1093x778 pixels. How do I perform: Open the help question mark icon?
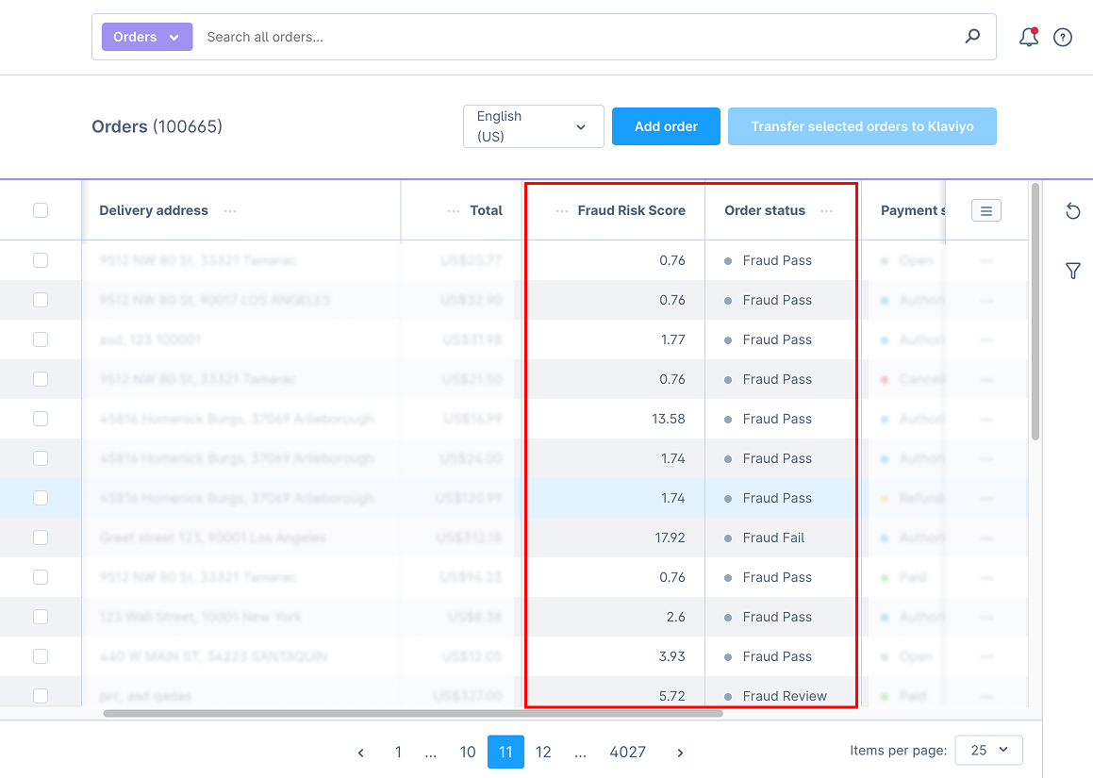(1063, 38)
